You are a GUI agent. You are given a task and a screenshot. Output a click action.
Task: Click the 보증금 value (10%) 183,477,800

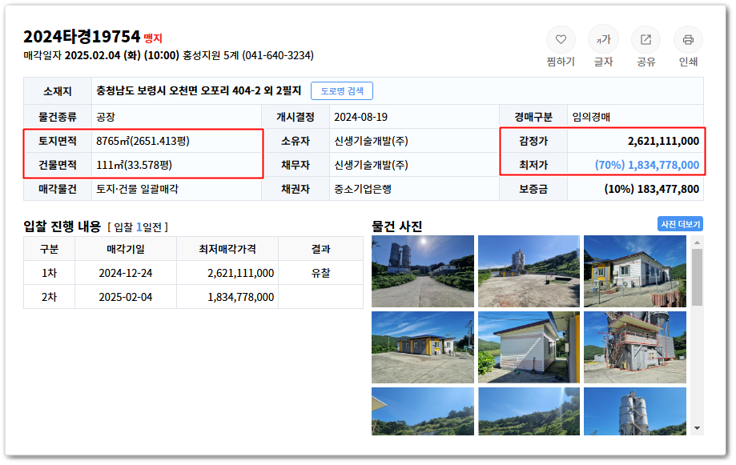652,189
